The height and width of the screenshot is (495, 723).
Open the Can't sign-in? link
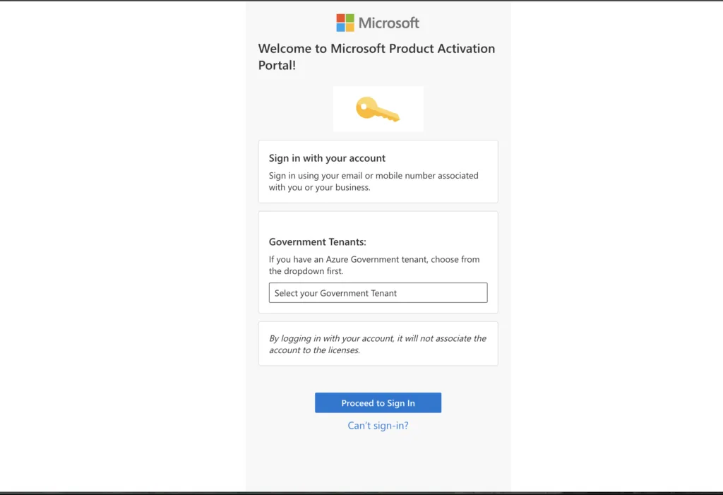click(378, 425)
